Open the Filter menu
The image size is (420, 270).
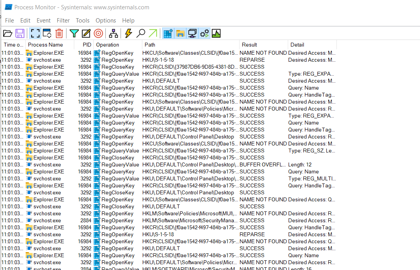(x=63, y=21)
